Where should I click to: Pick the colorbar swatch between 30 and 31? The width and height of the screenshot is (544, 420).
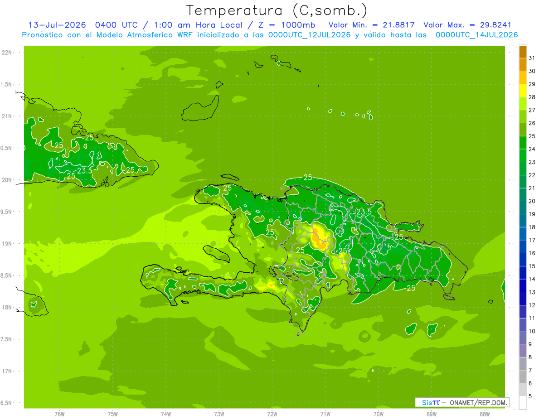[523, 65]
